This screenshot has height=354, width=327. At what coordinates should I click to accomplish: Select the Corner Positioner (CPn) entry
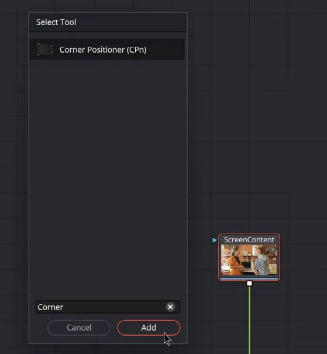(107, 49)
